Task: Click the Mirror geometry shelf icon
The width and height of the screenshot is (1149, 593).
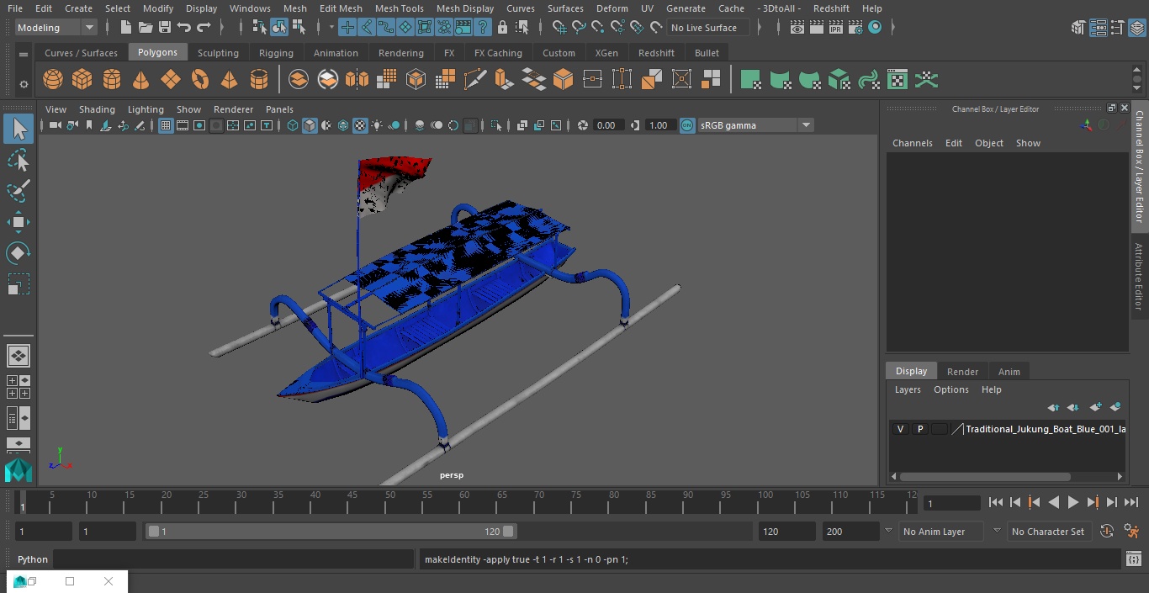Action: click(x=357, y=80)
